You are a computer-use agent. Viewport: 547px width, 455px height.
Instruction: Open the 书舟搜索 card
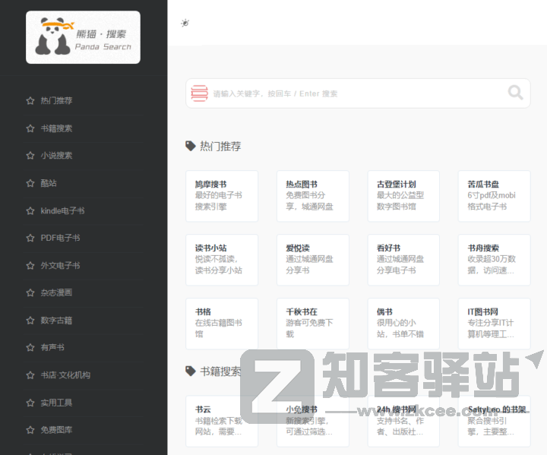point(495,260)
